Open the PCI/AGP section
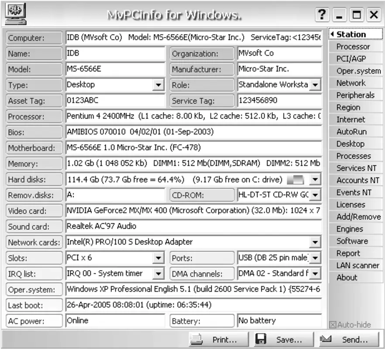 (356, 58)
